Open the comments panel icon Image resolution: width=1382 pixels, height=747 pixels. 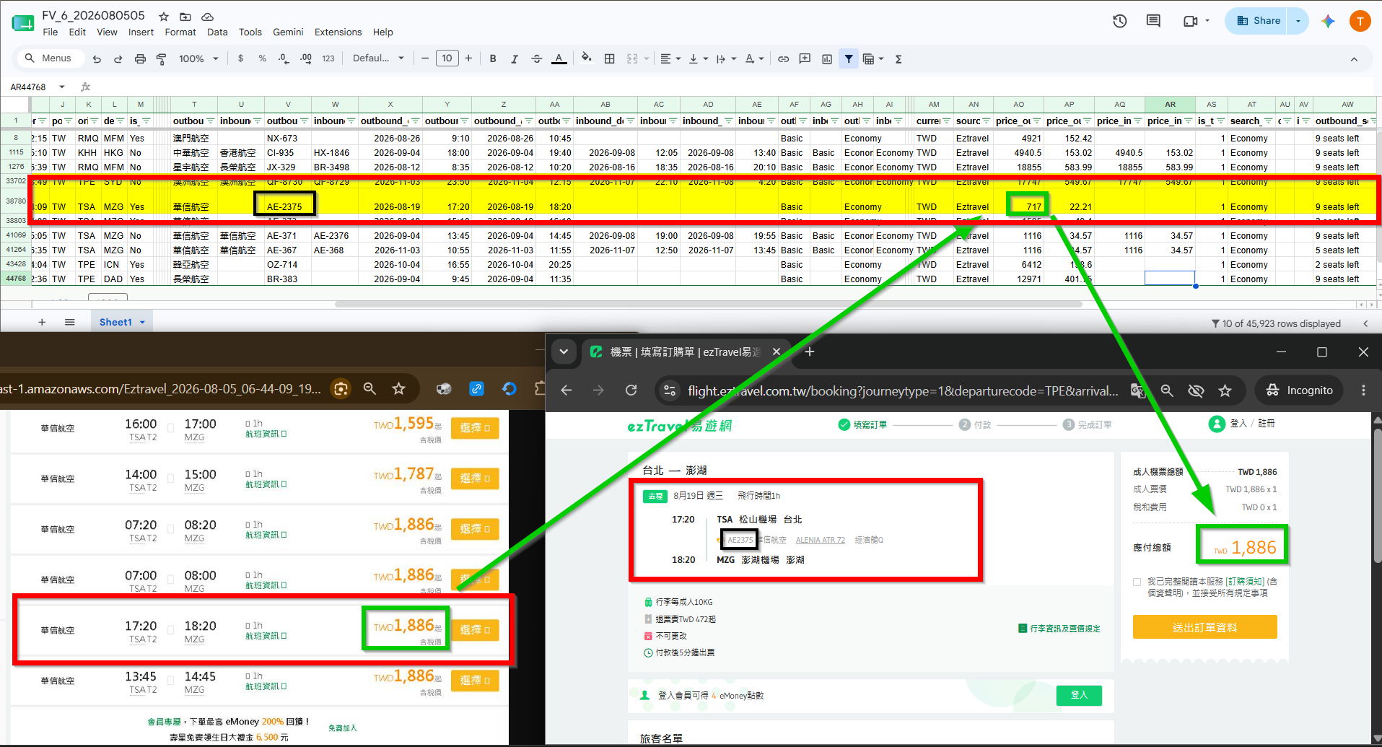(1153, 21)
